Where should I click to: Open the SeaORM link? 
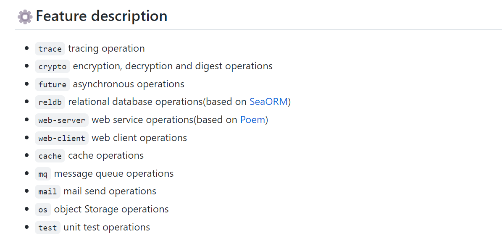pyautogui.click(x=268, y=102)
